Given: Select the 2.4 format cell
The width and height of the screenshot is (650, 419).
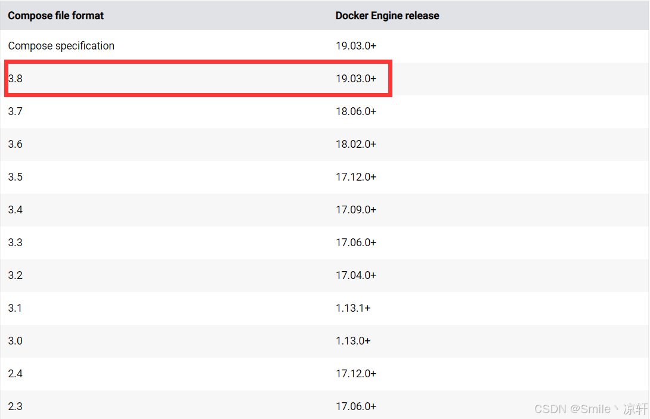Looking at the screenshot, I should tap(16, 374).
